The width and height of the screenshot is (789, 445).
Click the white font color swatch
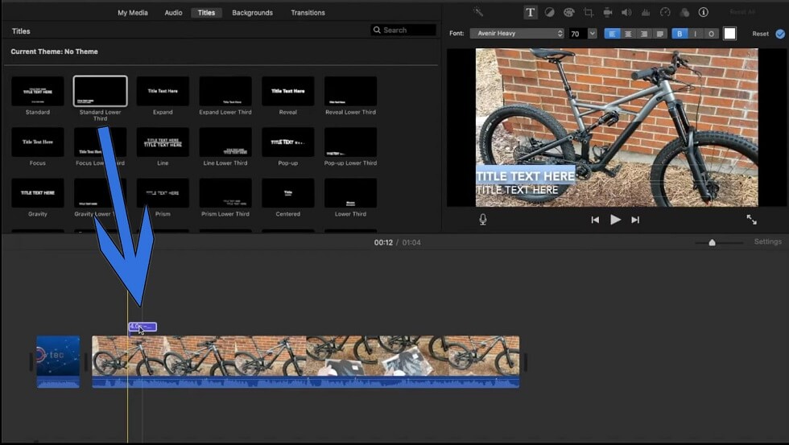tap(729, 34)
